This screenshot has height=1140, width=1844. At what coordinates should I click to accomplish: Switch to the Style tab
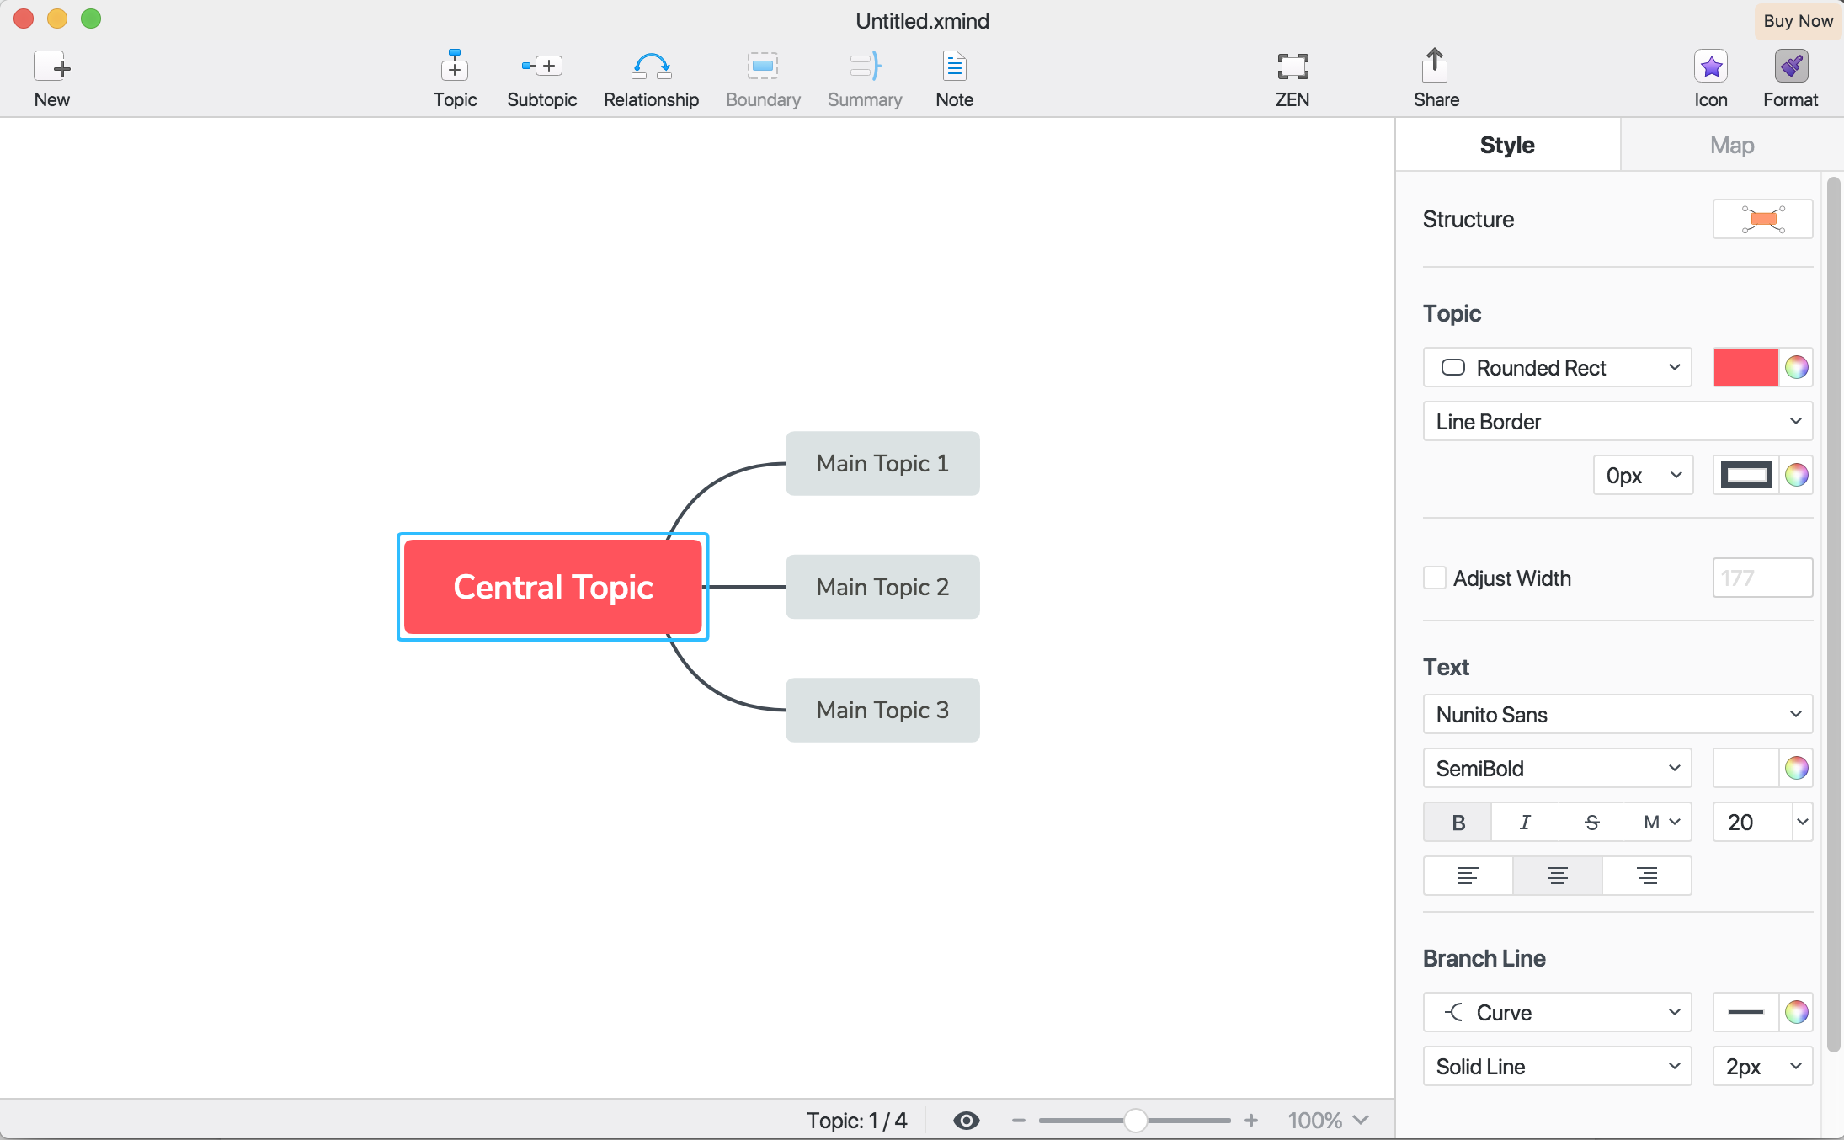tap(1507, 145)
